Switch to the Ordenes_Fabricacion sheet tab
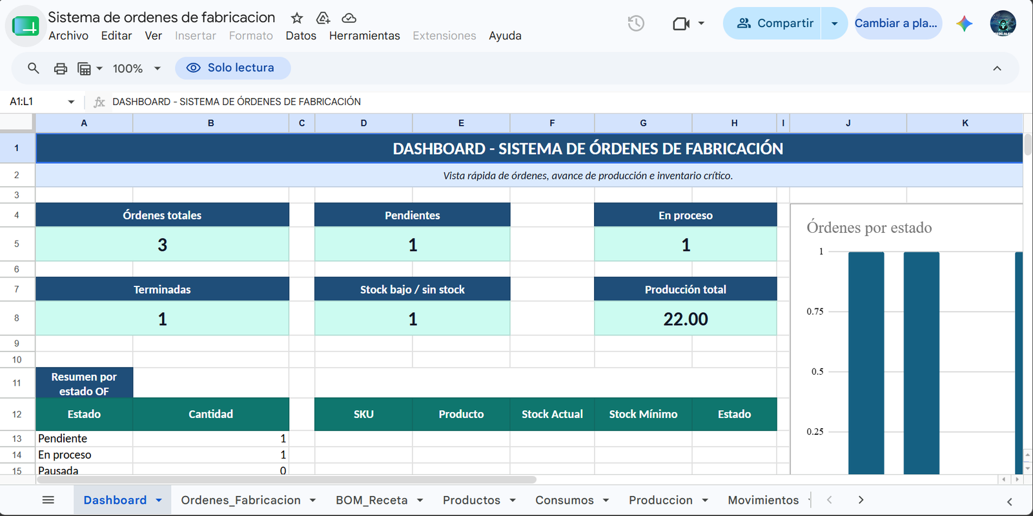Viewport: 1033px width, 516px height. pos(241,501)
